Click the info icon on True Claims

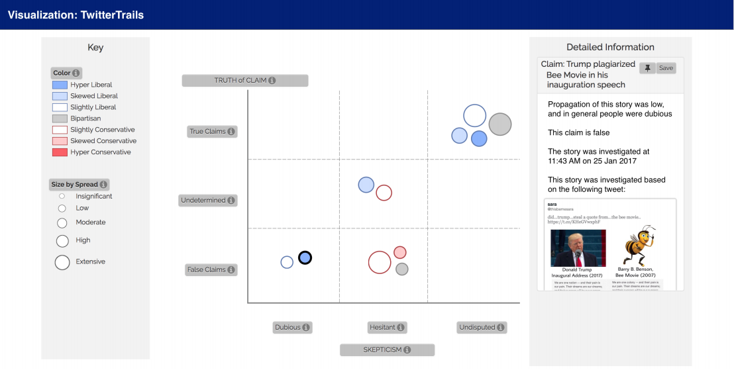click(x=231, y=132)
